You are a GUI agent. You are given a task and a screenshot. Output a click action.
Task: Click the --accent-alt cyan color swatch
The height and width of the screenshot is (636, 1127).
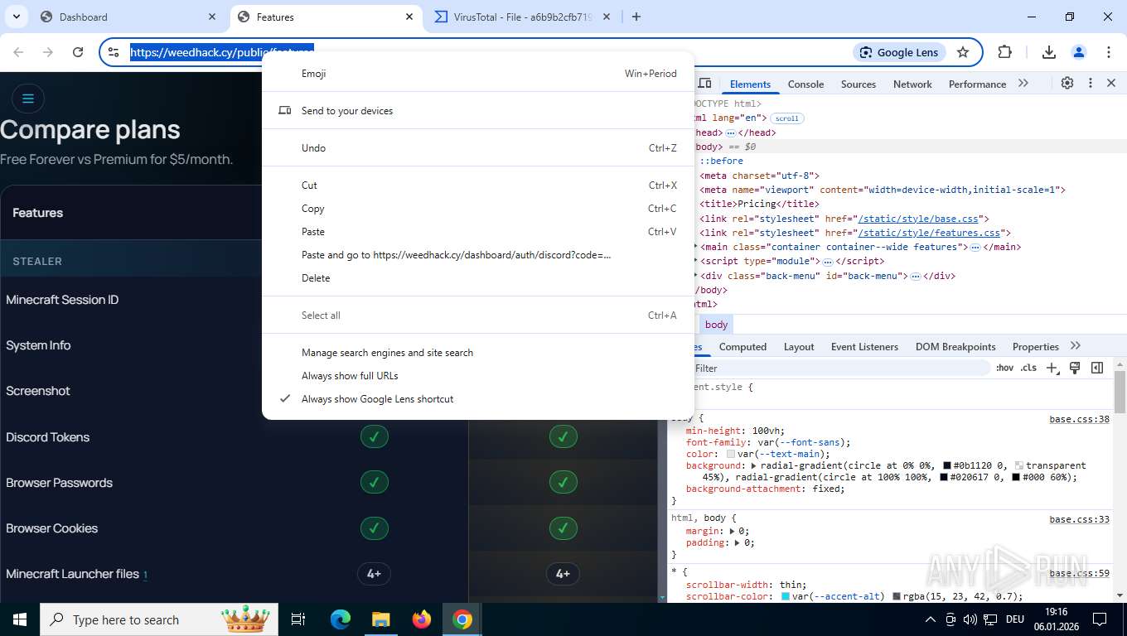pyautogui.click(x=786, y=596)
